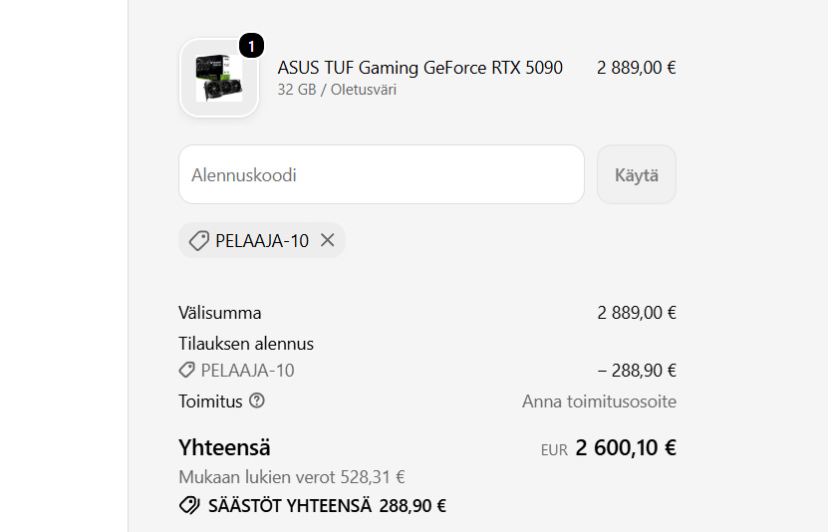Click the savings tag icon beside SÄÄSTÖT YHTEENSÄ
Image resolution: width=828 pixels, height=532 pixels.
point(189,505)
